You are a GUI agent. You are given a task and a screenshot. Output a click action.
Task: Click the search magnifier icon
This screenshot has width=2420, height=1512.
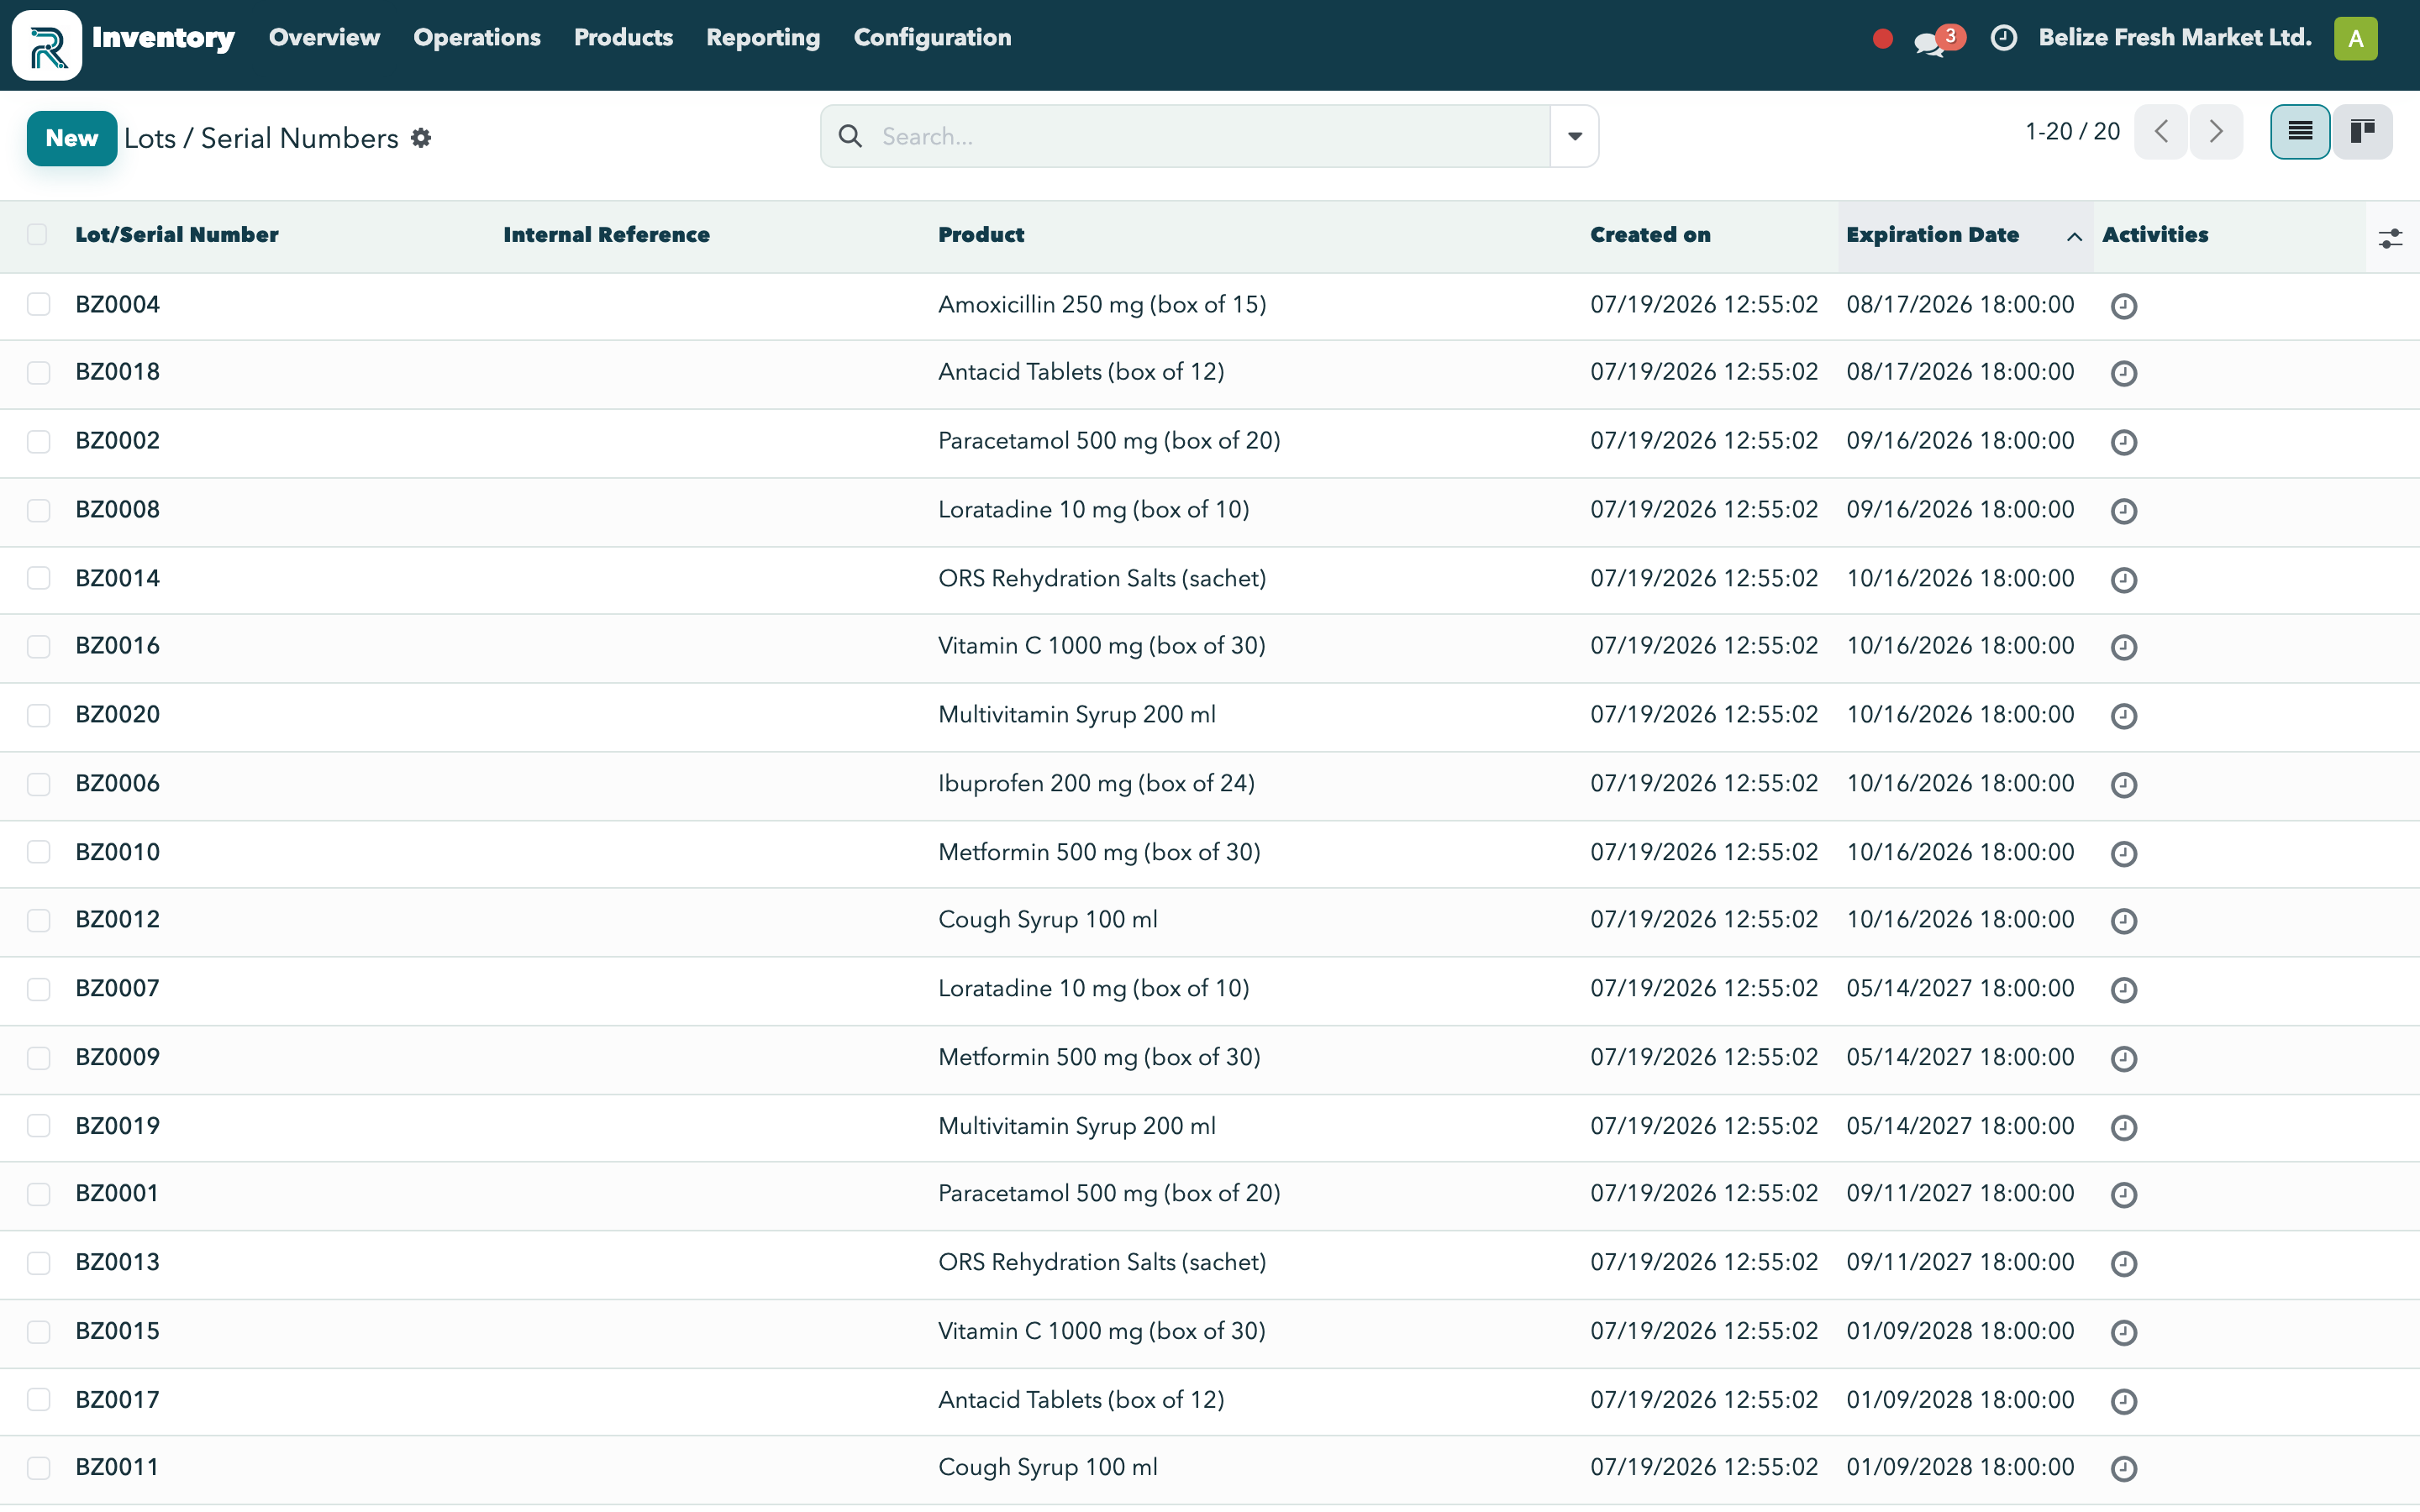(850, 136)
